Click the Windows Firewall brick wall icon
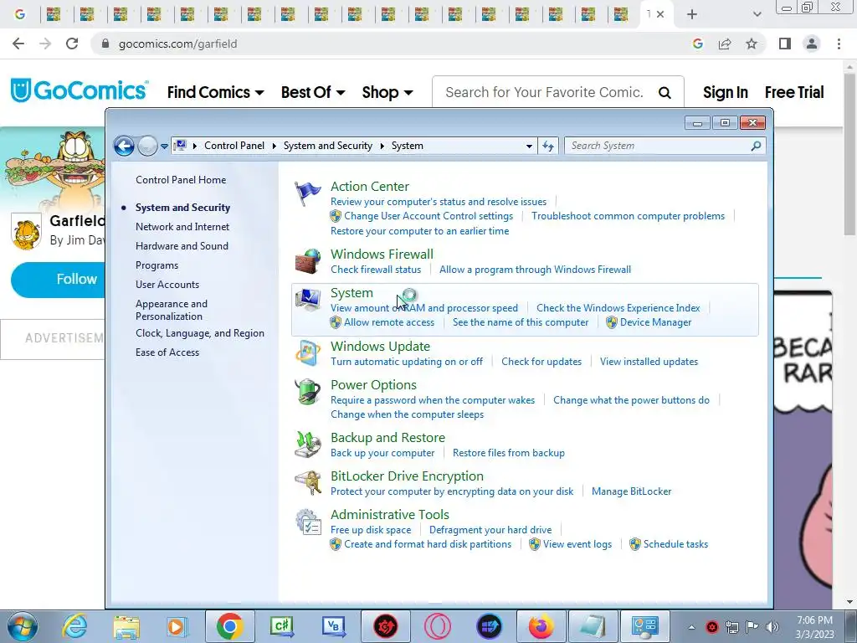This screenshot has width=857, height=643. tap(308, 261)
